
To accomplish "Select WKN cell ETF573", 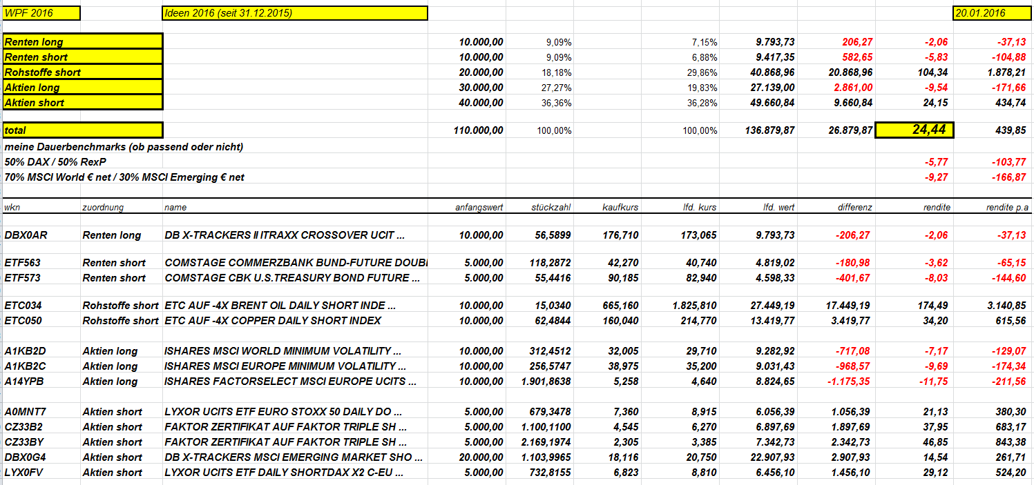I will pos(23,277).
